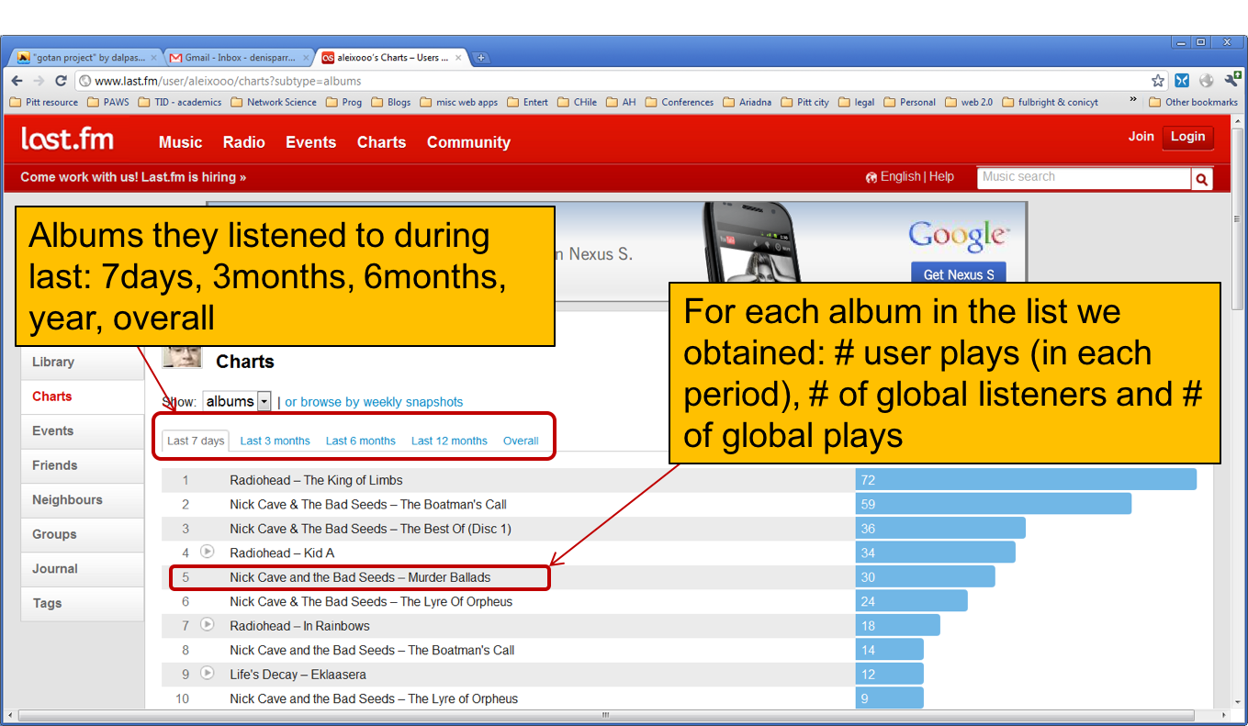Open the Network Science bookmark folder
The height and width of the screenshot is (726, 1248).
(274, 102)
